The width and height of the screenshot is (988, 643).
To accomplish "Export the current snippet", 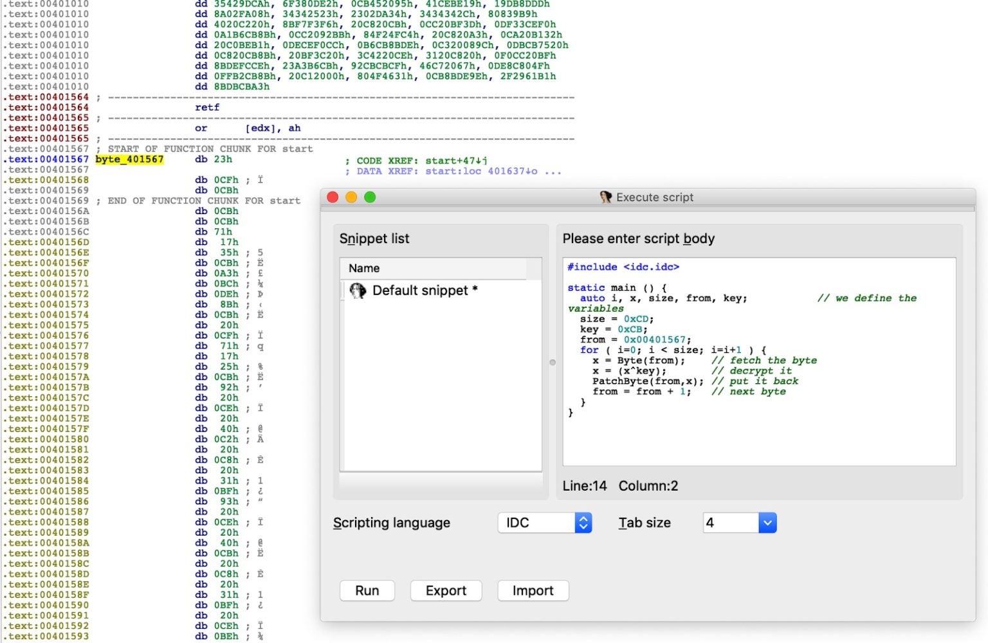I will point(446,590).
